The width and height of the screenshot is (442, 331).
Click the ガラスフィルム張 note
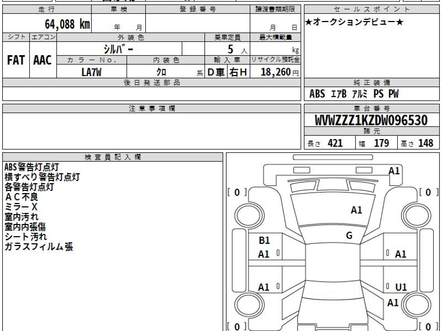click(x=39, y=246)
